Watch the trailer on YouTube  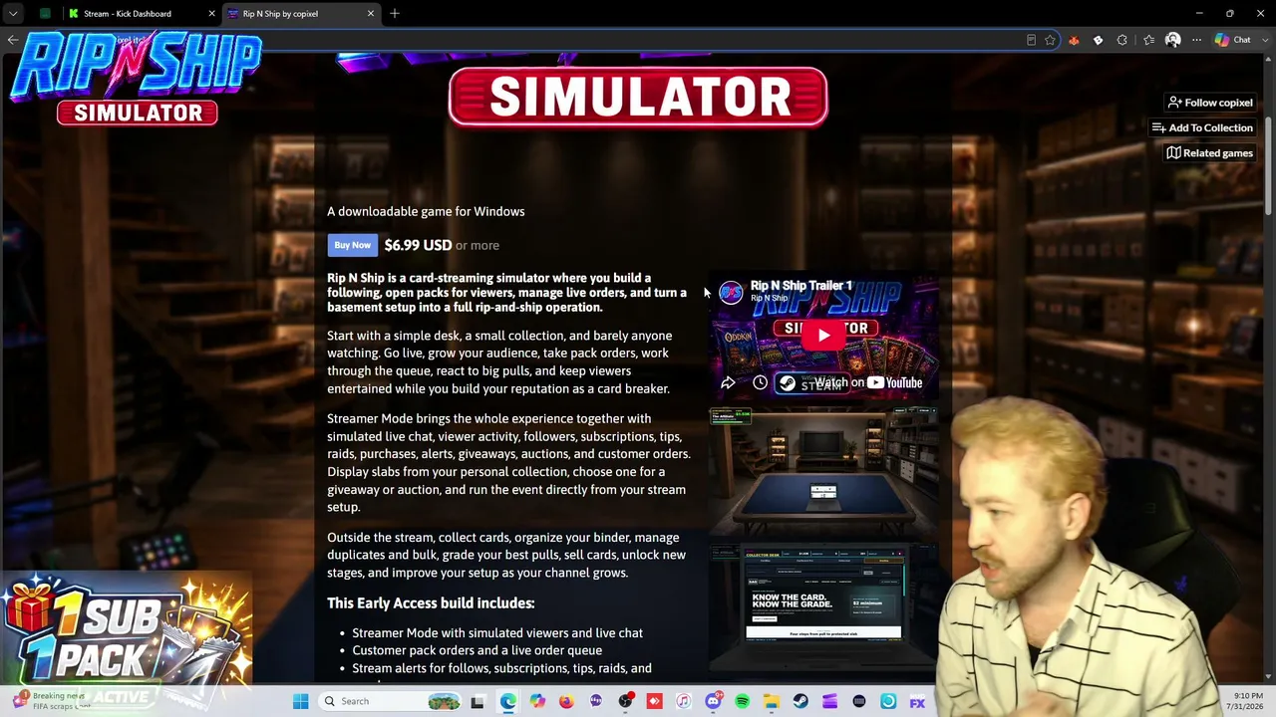(x=868, y=382)
